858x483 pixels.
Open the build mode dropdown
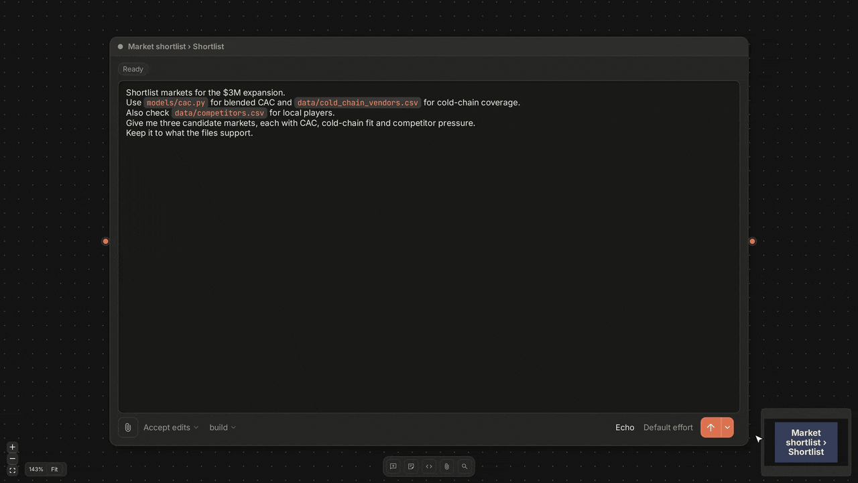(223, 427)
